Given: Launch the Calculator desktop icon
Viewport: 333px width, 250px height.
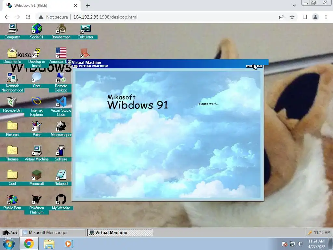Looking at the screenshot, I should 86,32.
